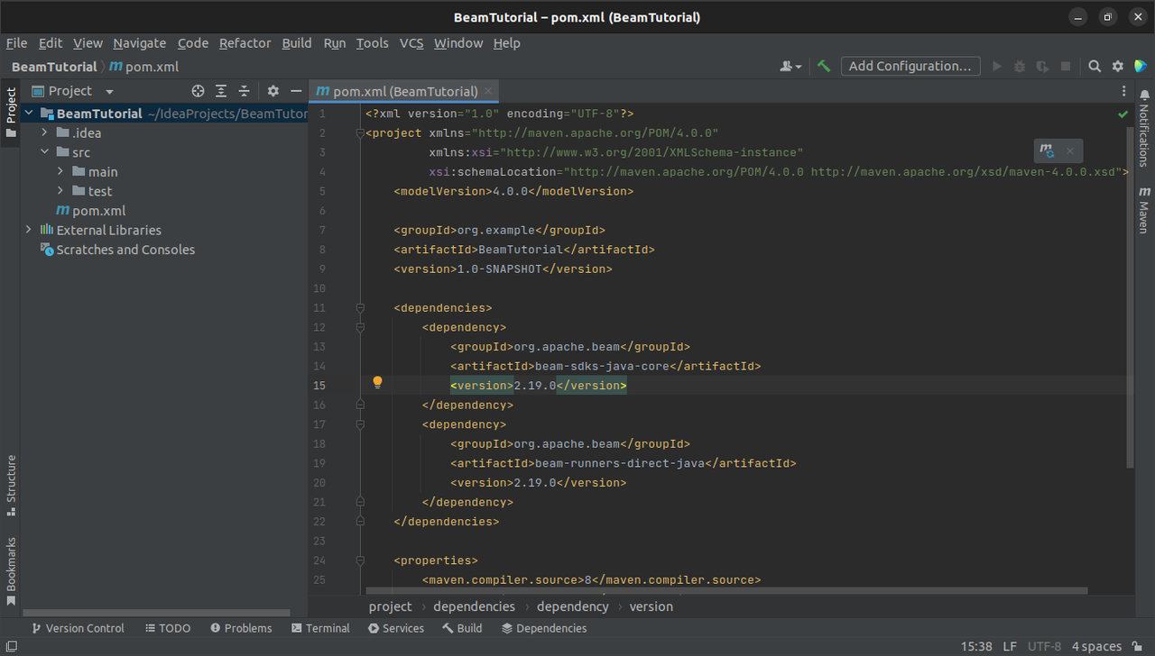This screenshot has height=656, width=1155.
Task: Open editor tabs kebab menu
Action: click(x=1123, y=91)
